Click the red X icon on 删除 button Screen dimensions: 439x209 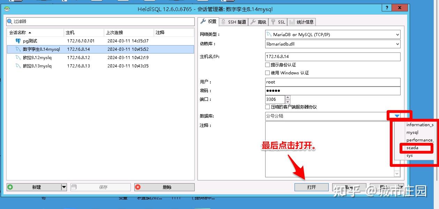[138, 187]
